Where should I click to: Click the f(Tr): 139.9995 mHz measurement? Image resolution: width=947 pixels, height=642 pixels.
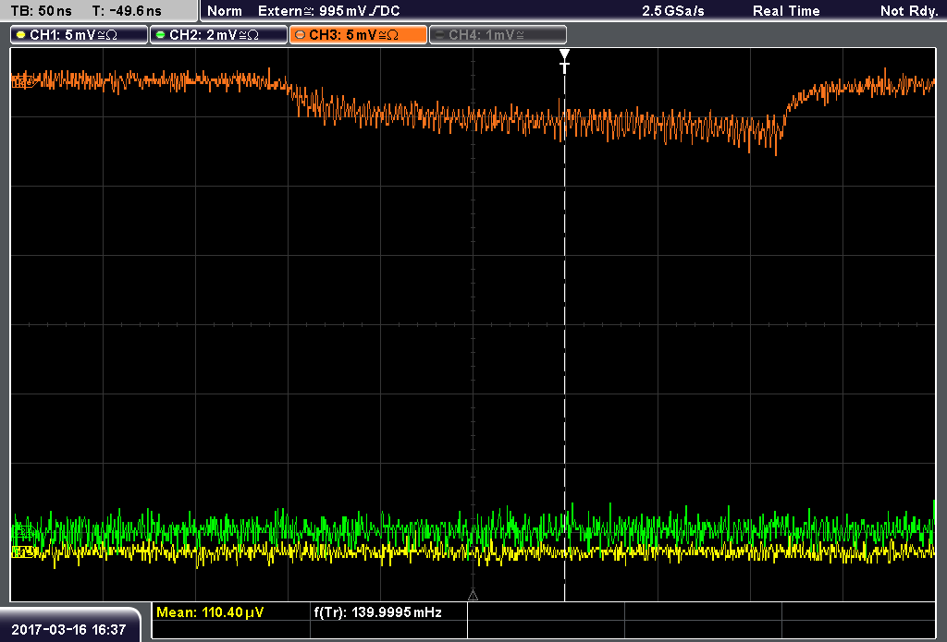click(378, 612)
